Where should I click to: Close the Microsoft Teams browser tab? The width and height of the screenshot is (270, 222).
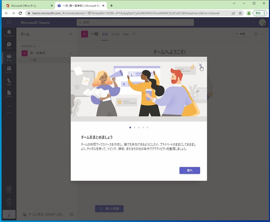[103, 6]
